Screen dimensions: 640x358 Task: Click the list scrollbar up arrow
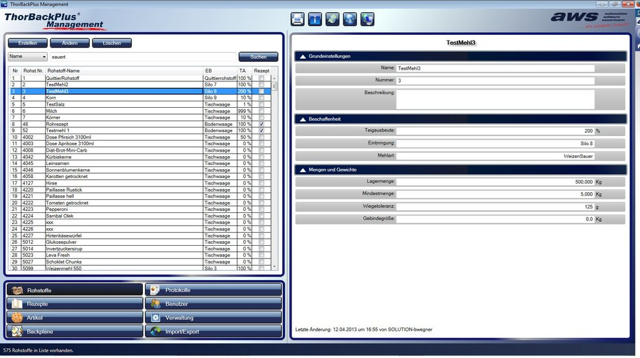click(274, 78)
